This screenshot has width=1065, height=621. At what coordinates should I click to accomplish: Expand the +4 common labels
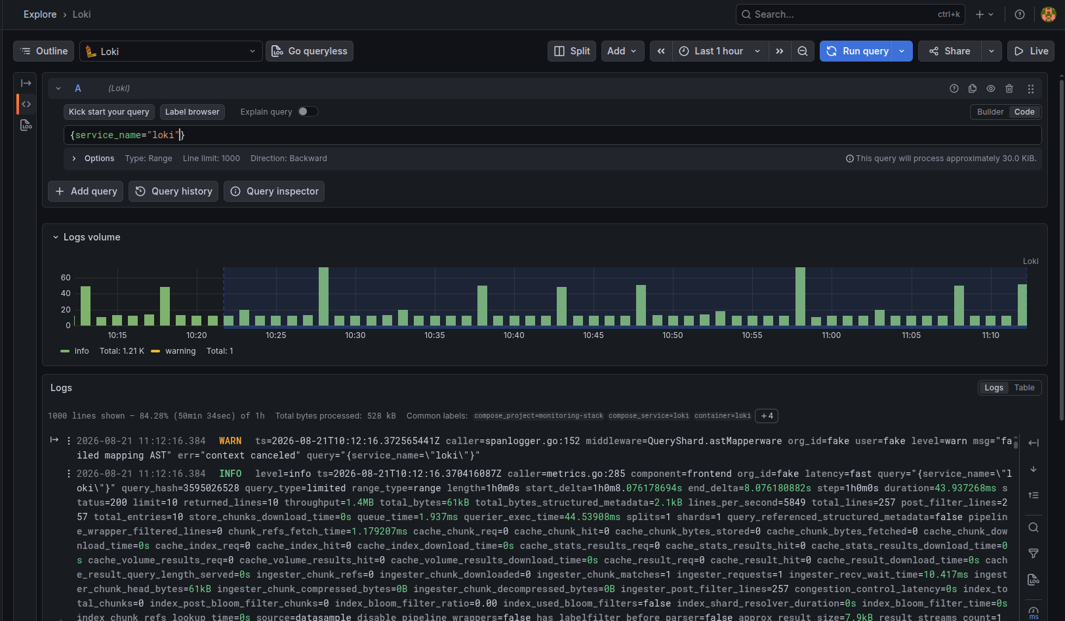click(767, 416)
